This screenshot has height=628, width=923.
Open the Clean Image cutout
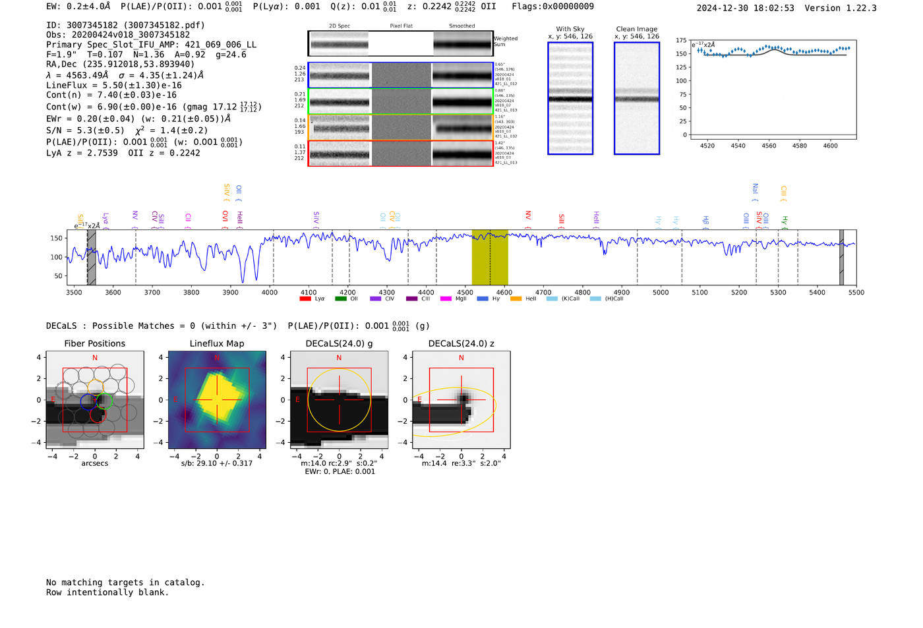pyautogui.click(x=637, y=98)
